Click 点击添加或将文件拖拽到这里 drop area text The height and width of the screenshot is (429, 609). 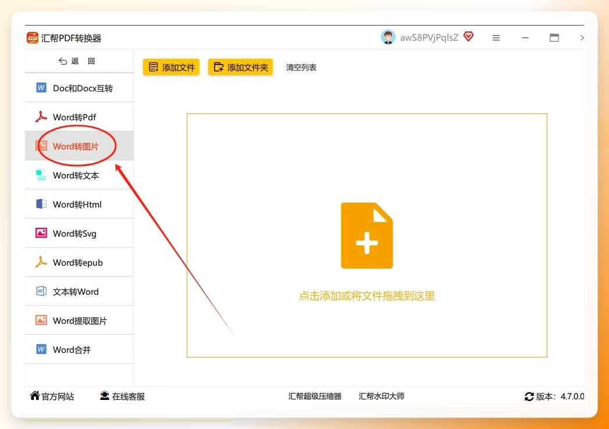point(366,296)
